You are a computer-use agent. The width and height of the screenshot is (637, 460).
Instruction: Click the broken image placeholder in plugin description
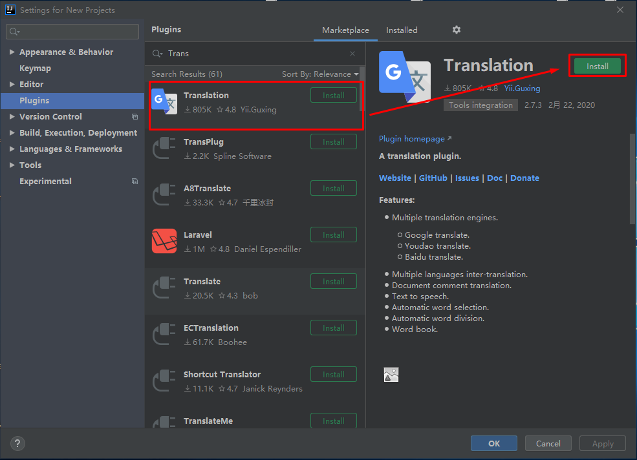[x=391, y=373]
